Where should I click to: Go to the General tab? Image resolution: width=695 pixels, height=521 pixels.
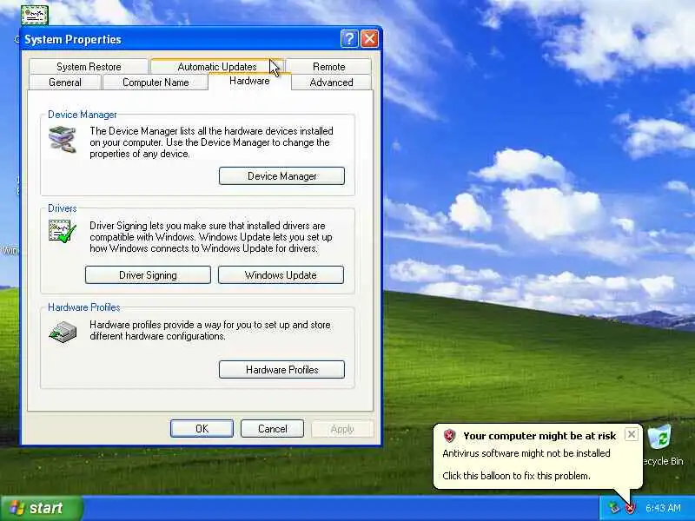pos(65,82)
